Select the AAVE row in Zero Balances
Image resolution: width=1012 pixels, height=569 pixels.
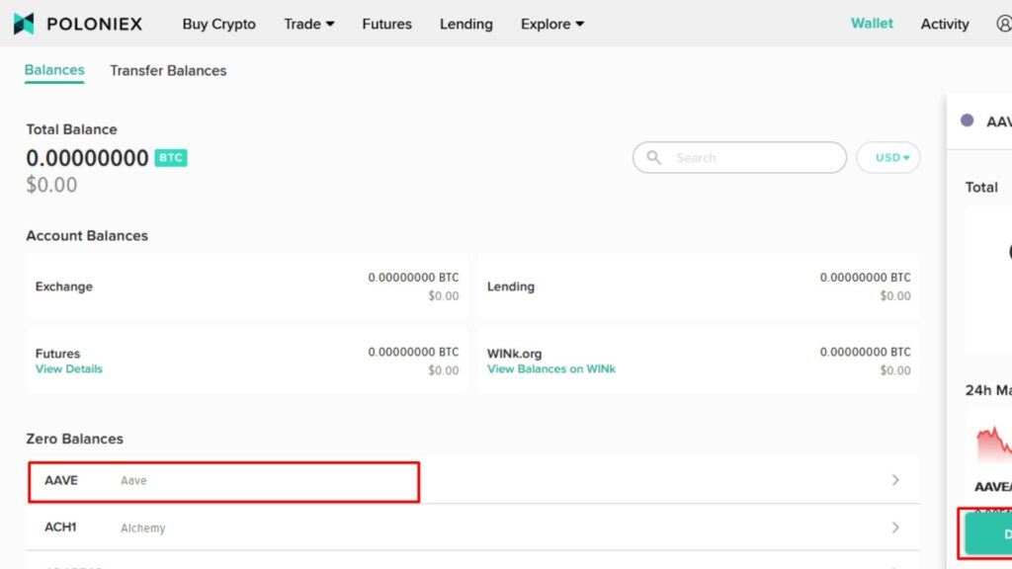click(473, 480)
